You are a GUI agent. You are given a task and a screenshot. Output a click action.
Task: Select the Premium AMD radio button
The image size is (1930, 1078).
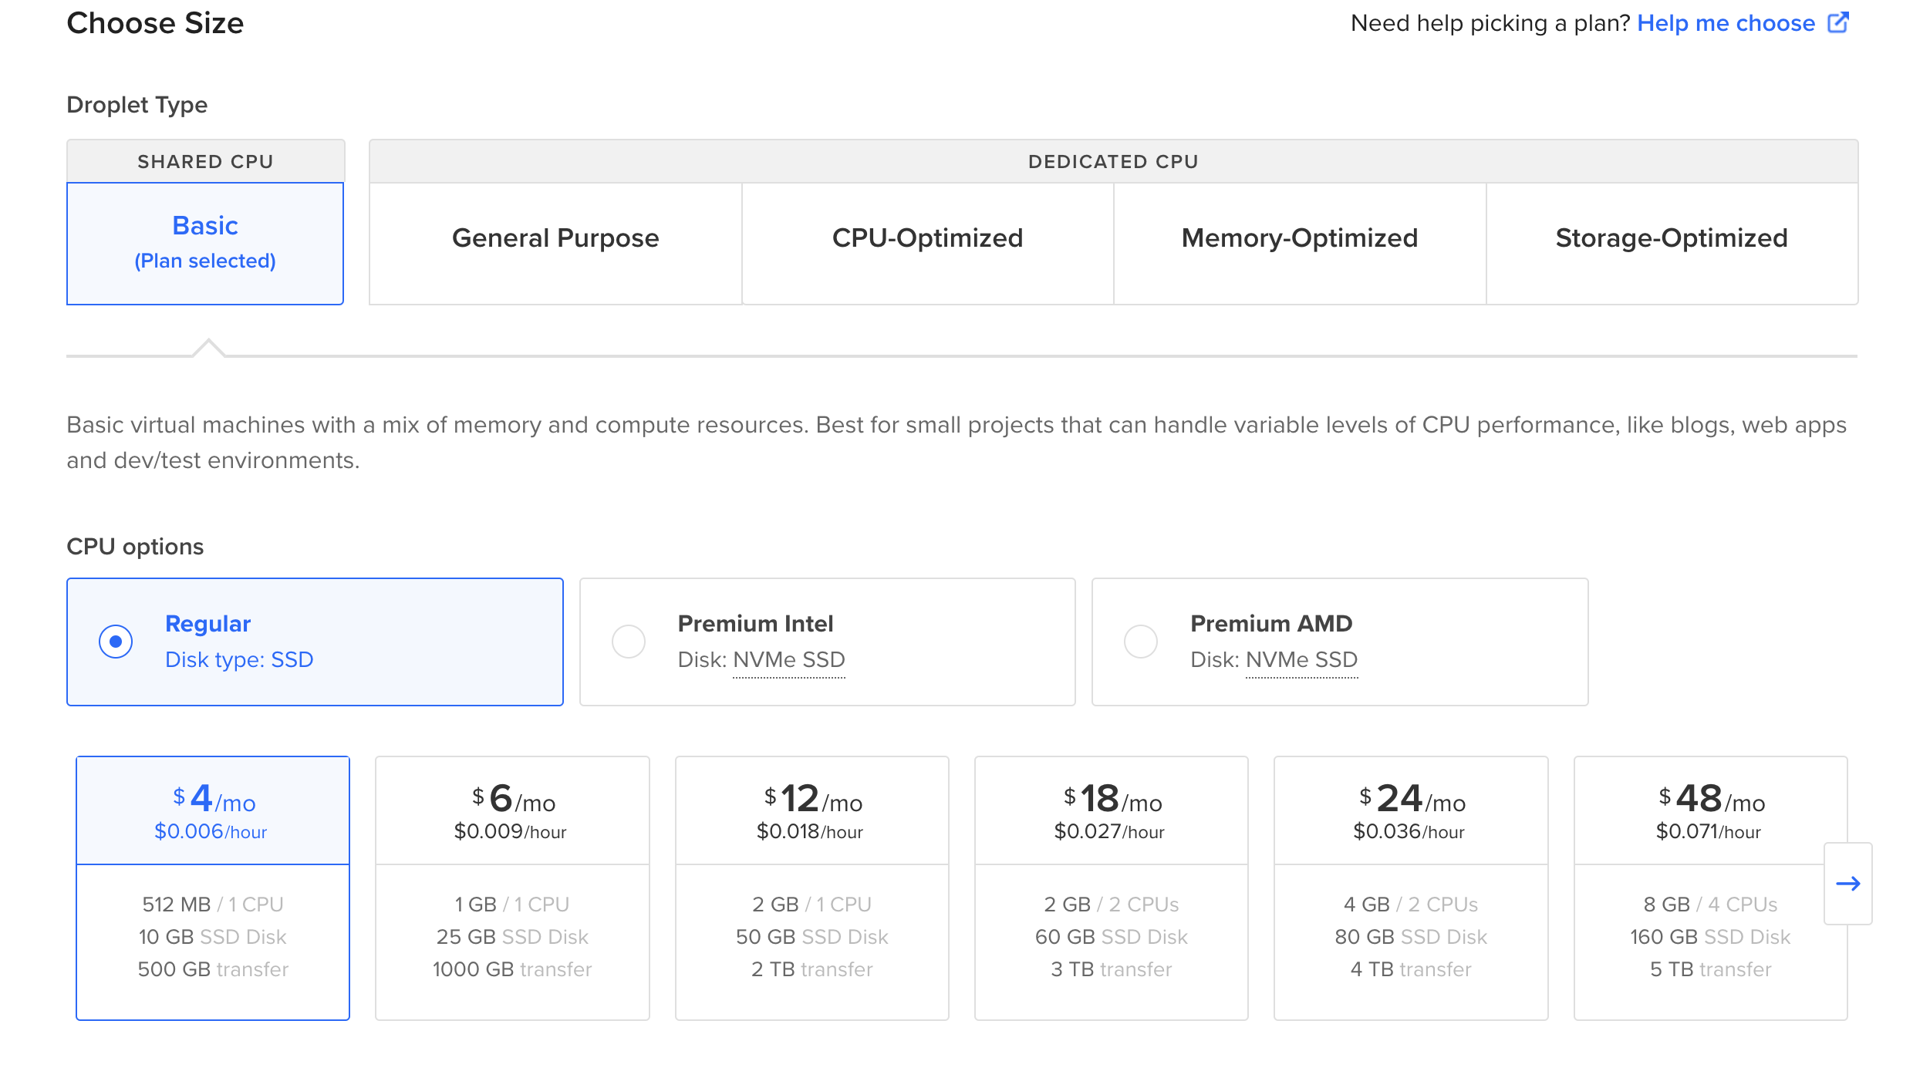pyautogui.click(x=1141, y=642)
